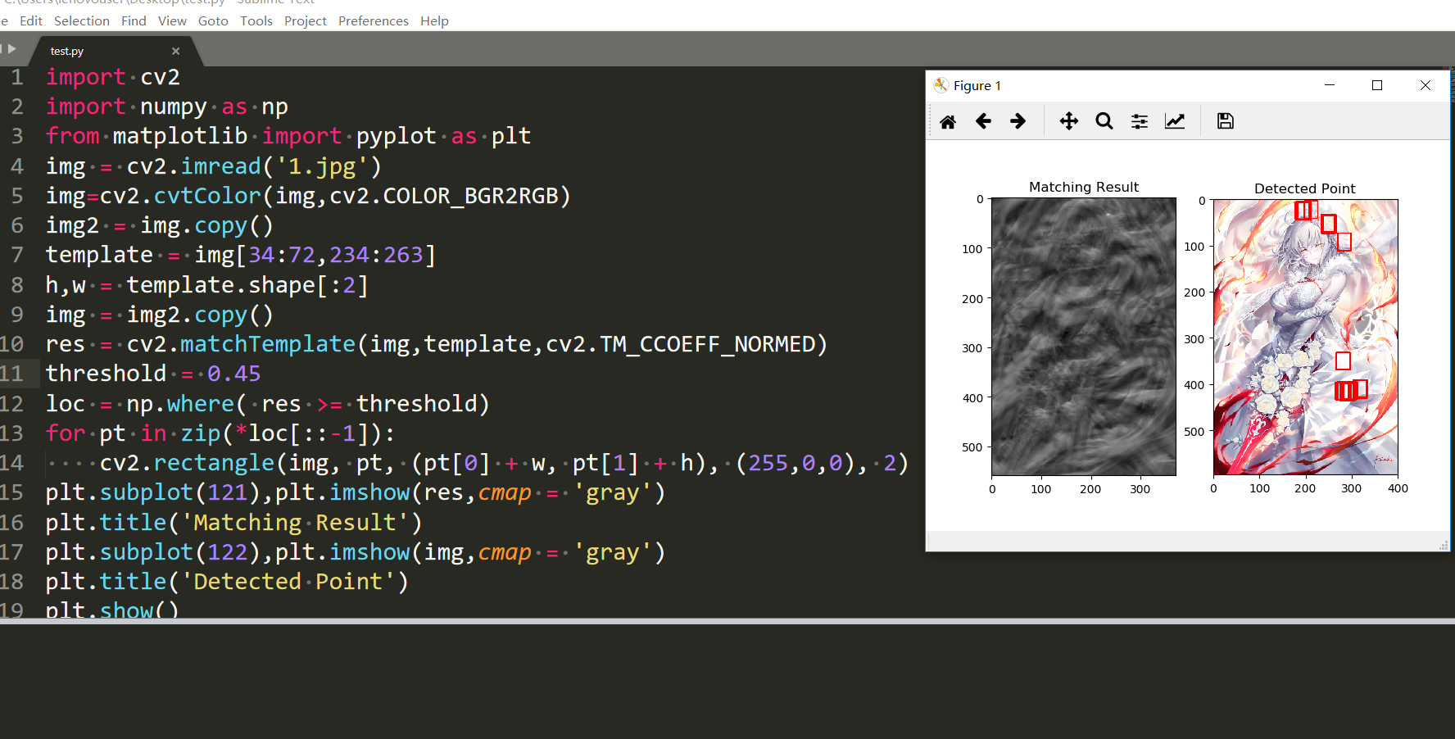Click 'plt.show()' on line 19

[x=112, y=610]
